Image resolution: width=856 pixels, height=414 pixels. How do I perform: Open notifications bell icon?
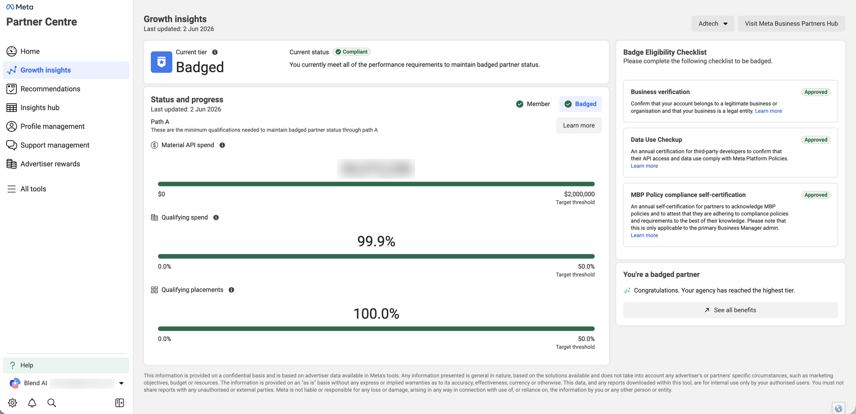[x=32, y=403]
